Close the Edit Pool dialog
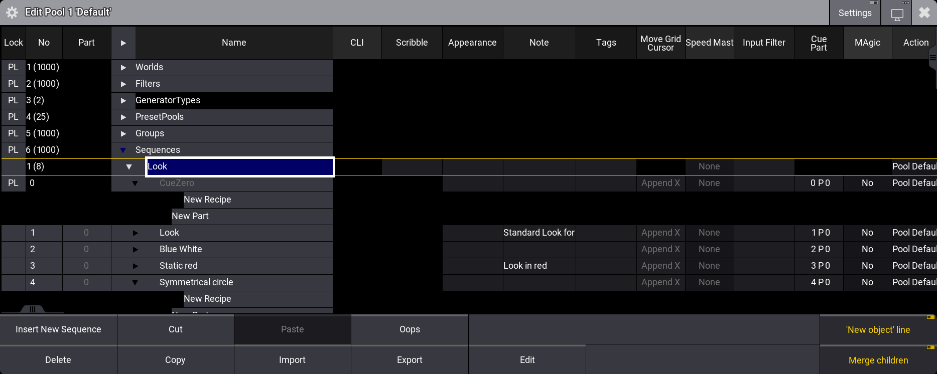 924,13
